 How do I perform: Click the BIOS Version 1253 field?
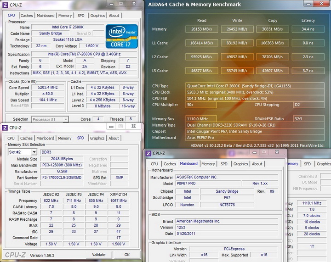[x=227, y=228]
